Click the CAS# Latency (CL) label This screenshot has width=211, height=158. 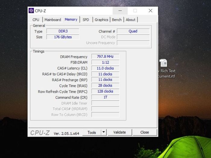(72, 68)
